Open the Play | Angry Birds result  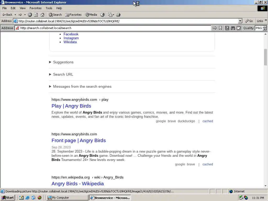click(x=71, y=106)
